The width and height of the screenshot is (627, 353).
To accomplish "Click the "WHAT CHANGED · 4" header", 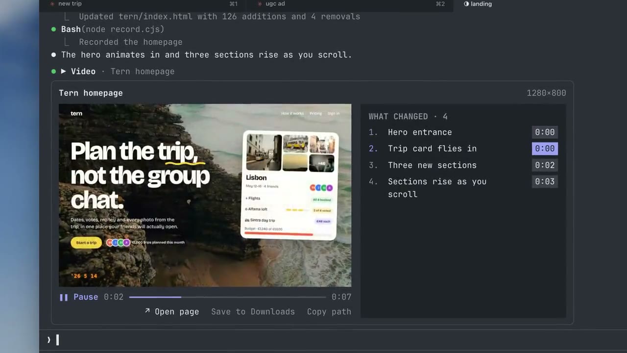I will tap(408, 117).
